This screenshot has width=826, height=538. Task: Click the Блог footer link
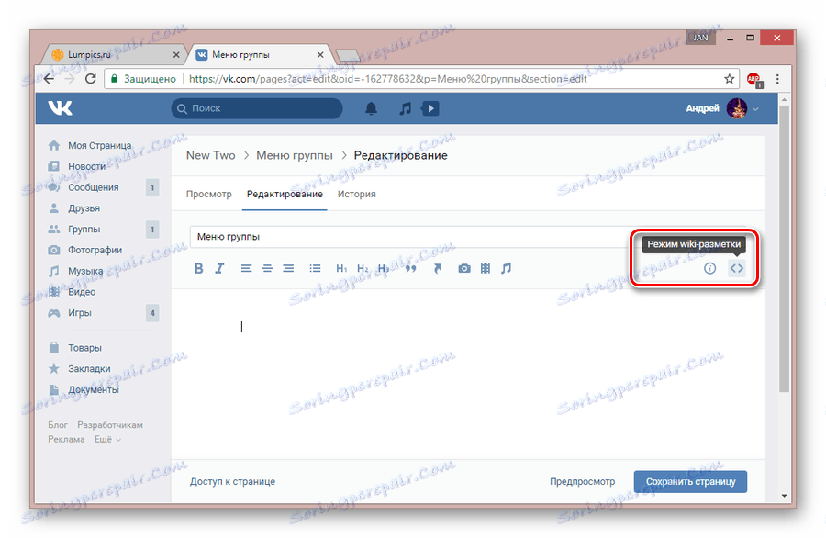pos(58,425)
